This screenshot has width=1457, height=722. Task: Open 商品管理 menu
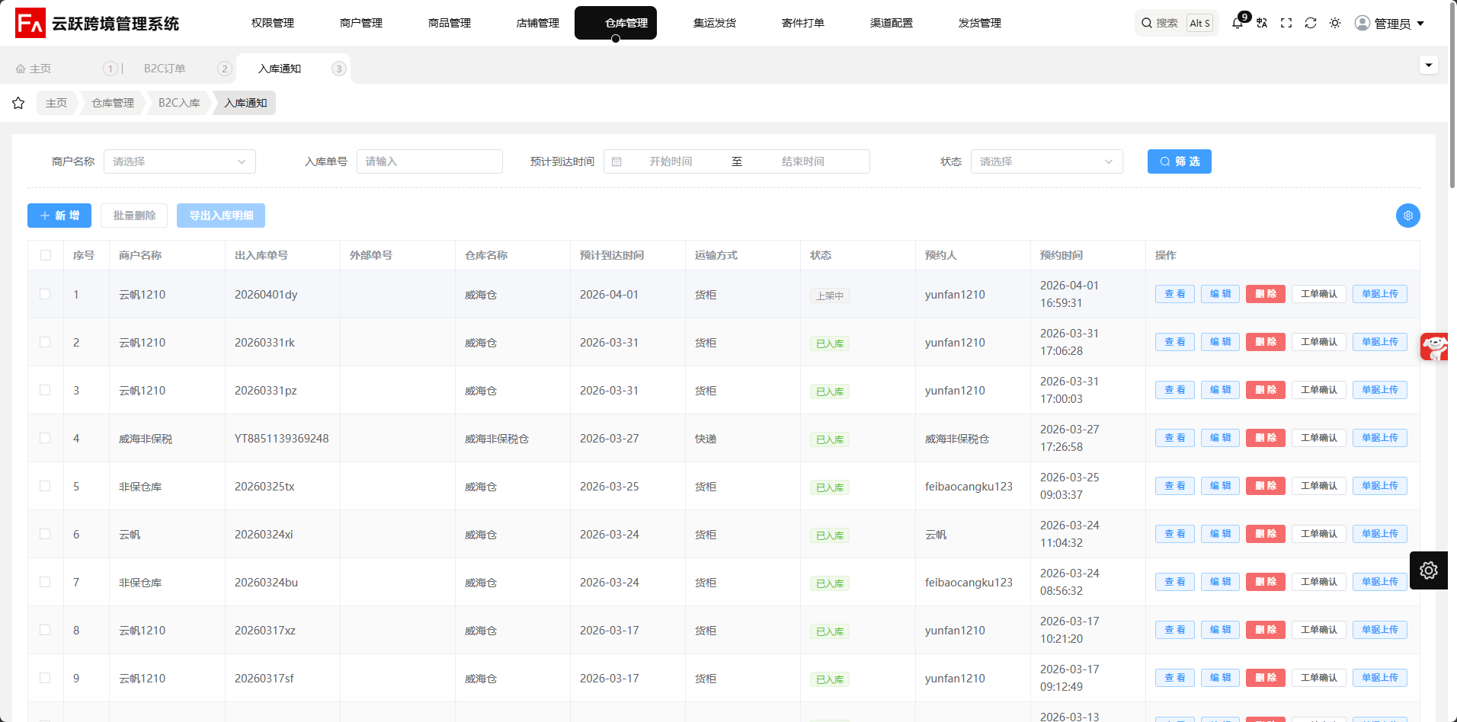pyautogui.click(x=450, y=23)
